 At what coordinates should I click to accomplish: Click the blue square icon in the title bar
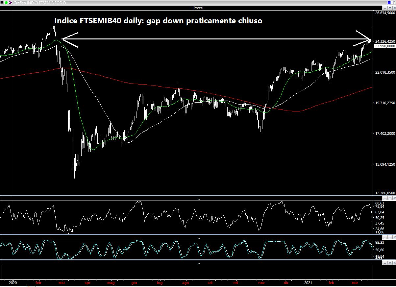[x=389, y=3]
